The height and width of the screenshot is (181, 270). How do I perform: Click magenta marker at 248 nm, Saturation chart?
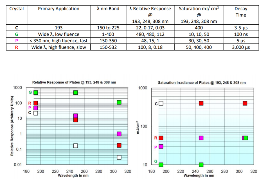pos(201,138)
